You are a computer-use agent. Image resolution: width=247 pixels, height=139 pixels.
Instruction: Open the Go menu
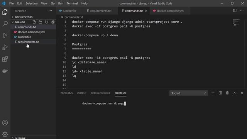52,3
